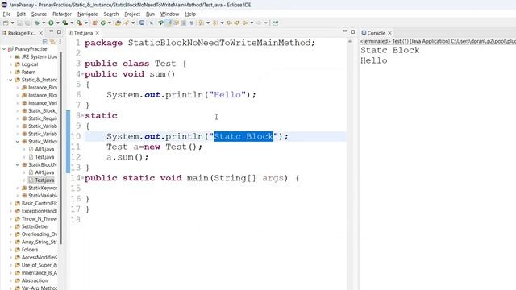The width and height of the screenshot is (516, 290).
Task: Open the Project menu
Action: [x=132, y=14]
